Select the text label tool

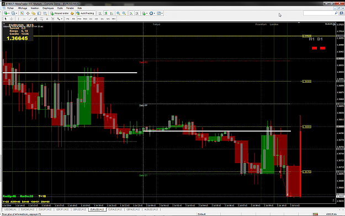[53, 19]
